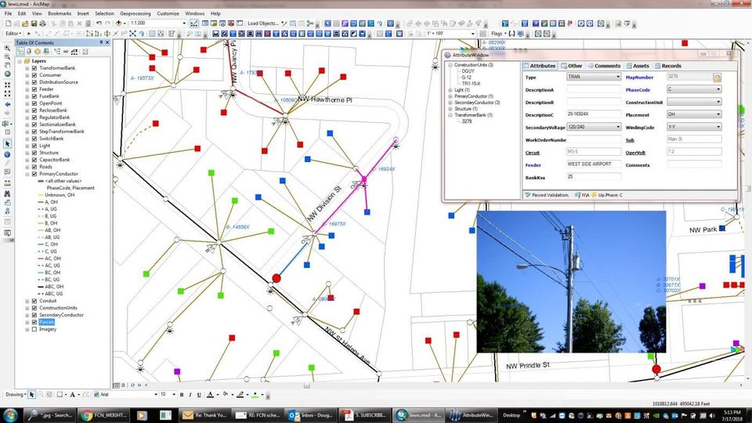Select the Zoom In tool
The height and width of the screenshot is (423, 752).
(x=8, y=49)
